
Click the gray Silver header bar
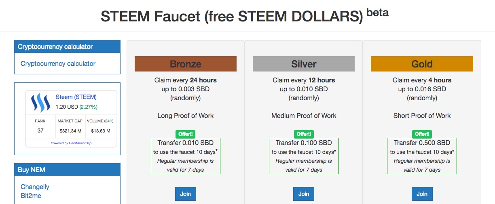(304, 64)
